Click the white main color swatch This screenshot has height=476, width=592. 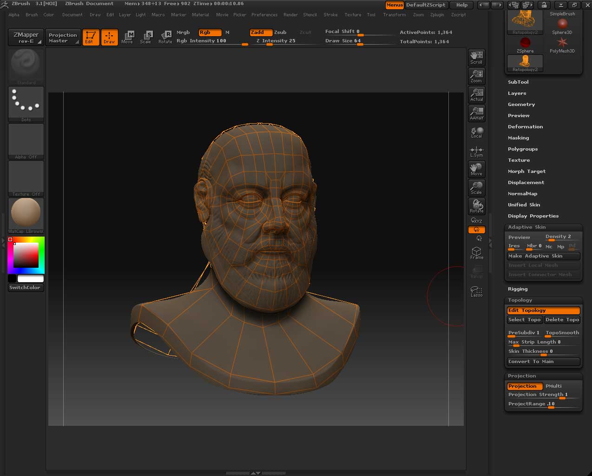tap(31, 278)
